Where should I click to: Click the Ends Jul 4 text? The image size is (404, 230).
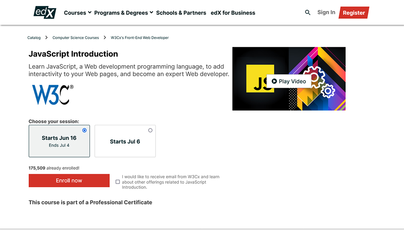coord(59,145)
